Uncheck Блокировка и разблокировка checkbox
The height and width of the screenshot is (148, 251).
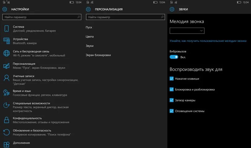pos(171,89)
